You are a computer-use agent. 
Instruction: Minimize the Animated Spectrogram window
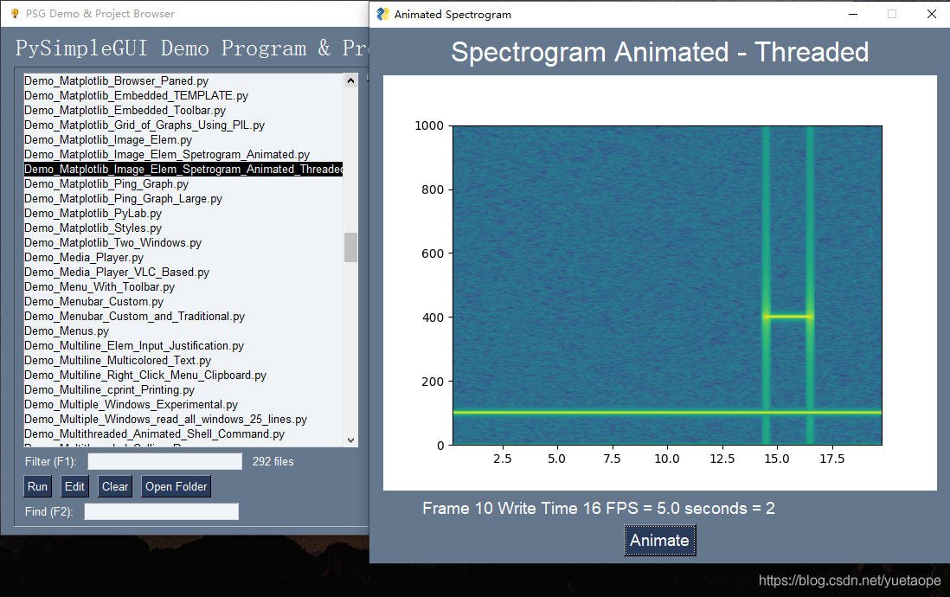pos(853,14)
